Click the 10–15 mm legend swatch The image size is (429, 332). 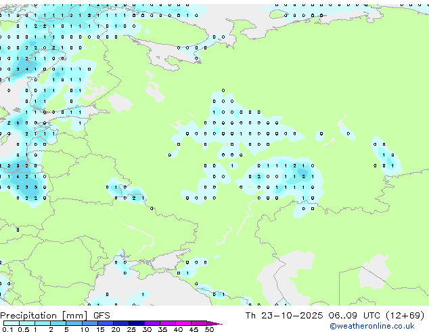click(90, 323)
